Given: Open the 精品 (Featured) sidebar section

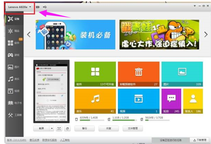Looking at the screenshot, I should coord(14,31).
